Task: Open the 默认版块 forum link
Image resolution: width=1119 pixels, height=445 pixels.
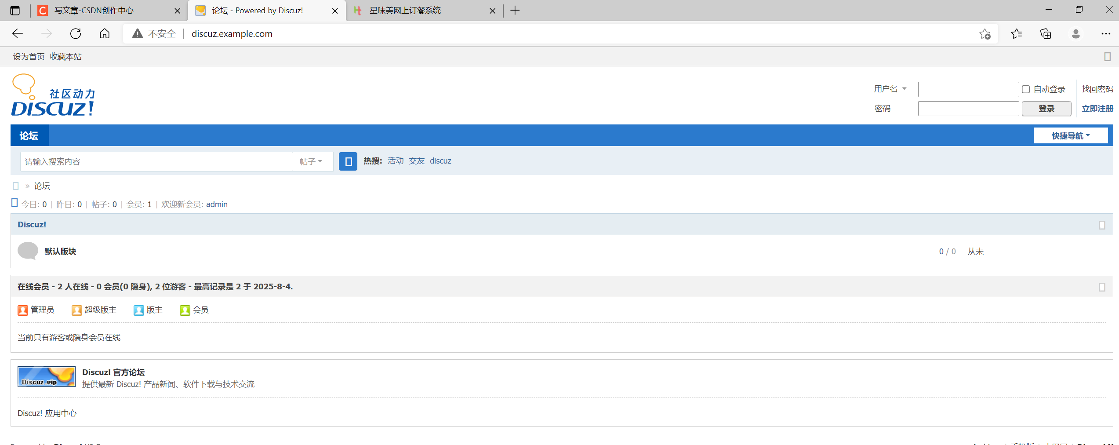Action: (x=60, y=252)
